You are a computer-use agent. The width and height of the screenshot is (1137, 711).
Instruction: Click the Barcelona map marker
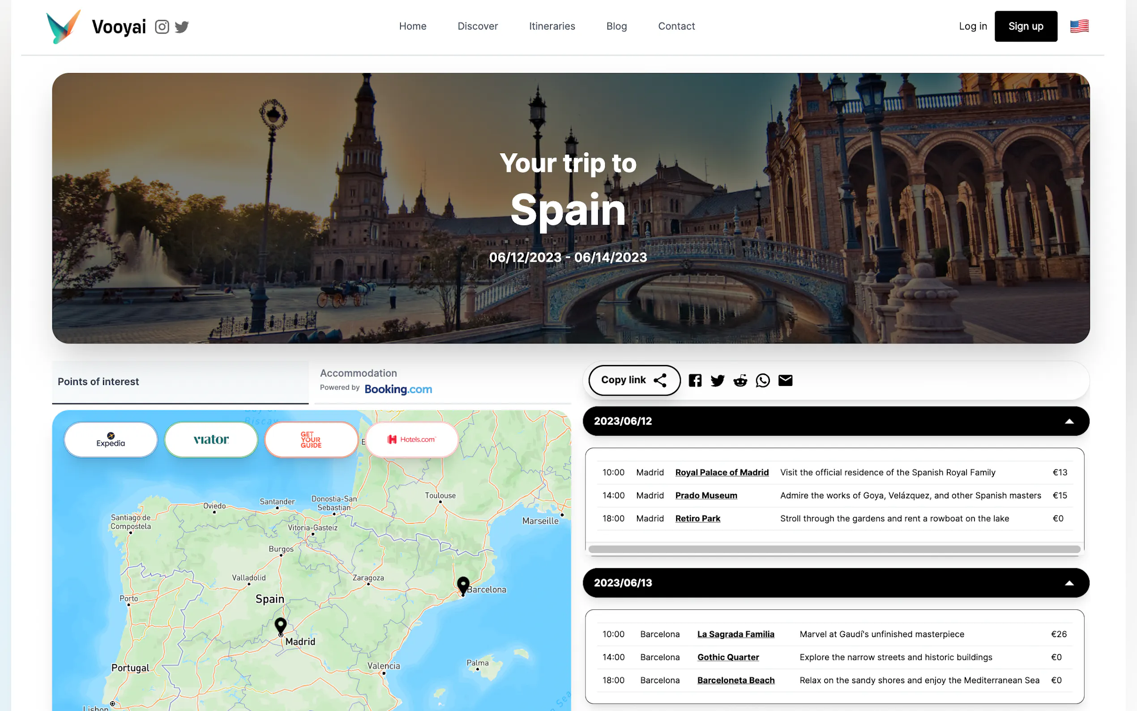point(463,585)
